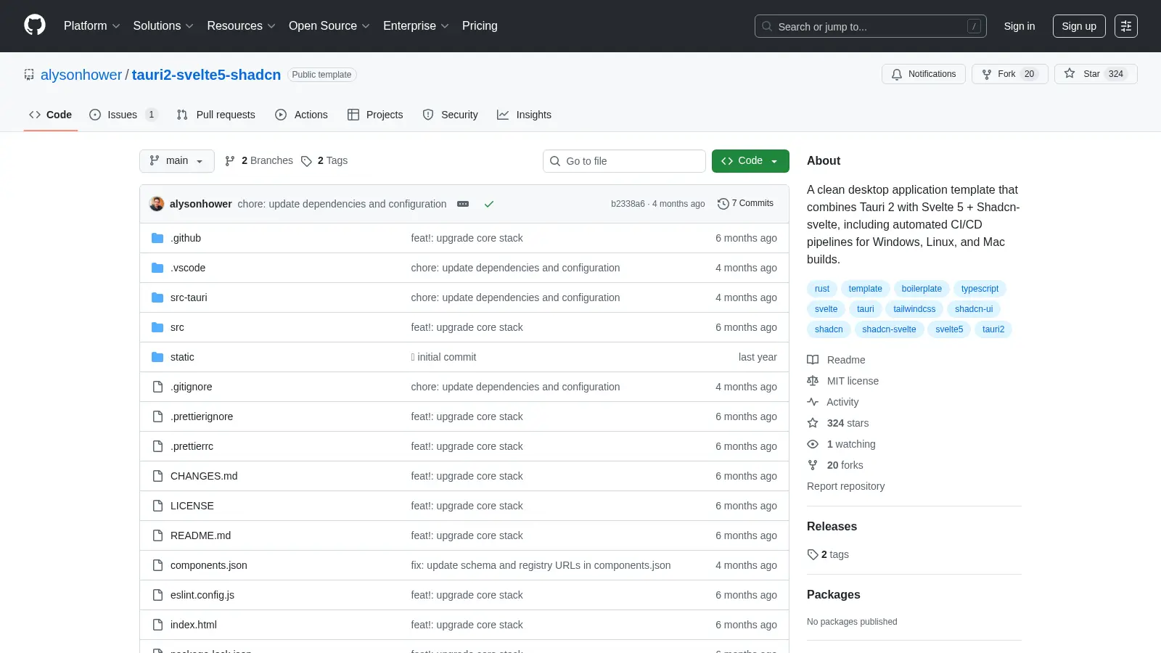Open the Platform dropdown menu
The height and width of the screenshot is (653, 1161).
[x=91, y=25]
